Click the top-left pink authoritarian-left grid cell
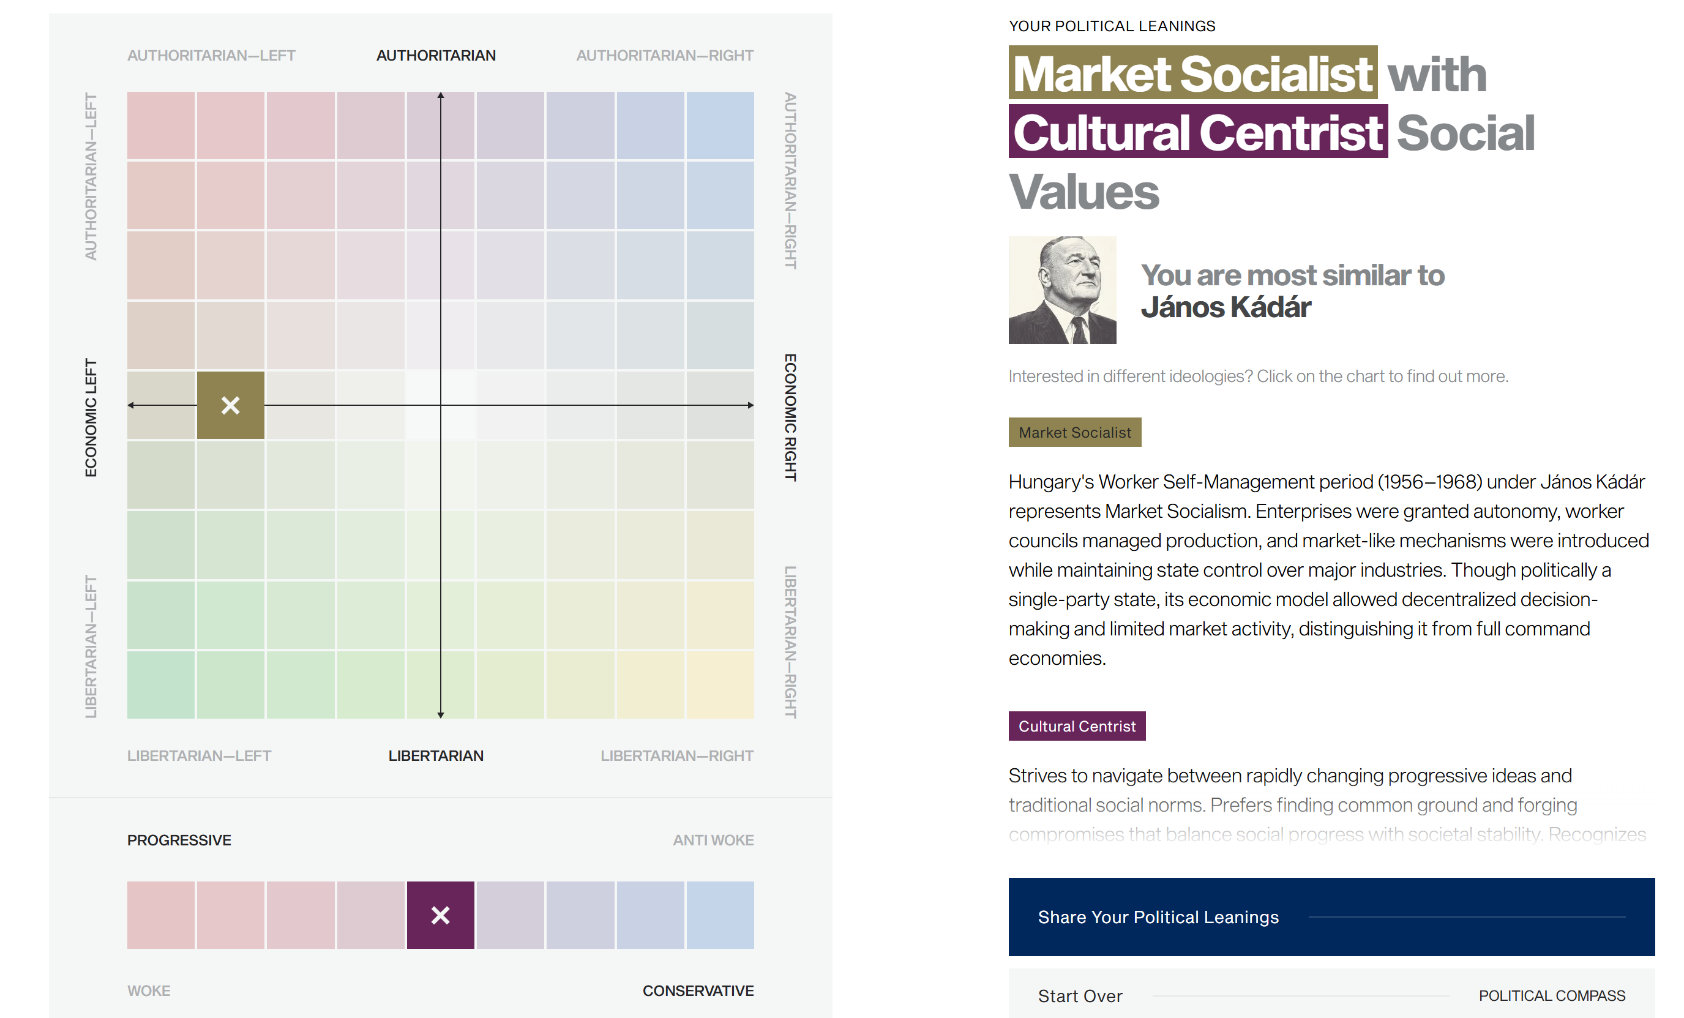 click(160, 125)
